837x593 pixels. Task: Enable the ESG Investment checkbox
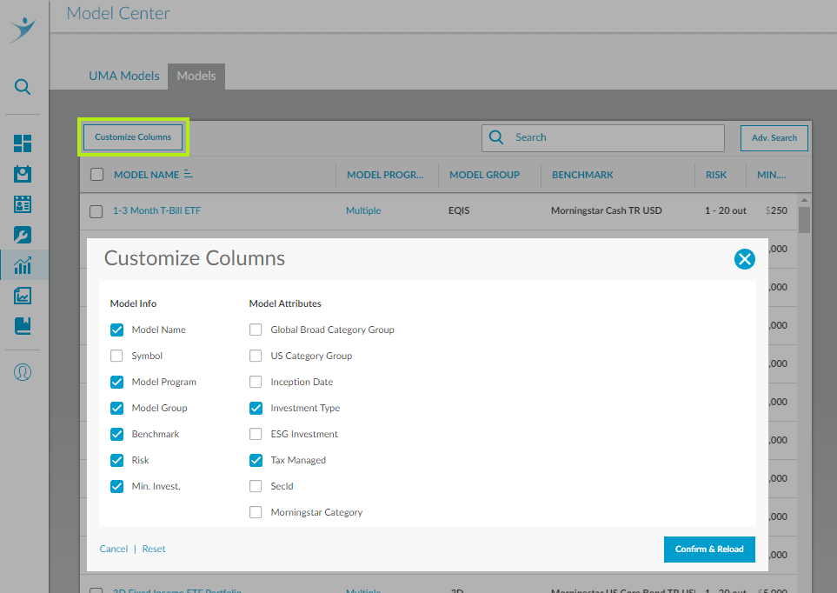(256, 434)
